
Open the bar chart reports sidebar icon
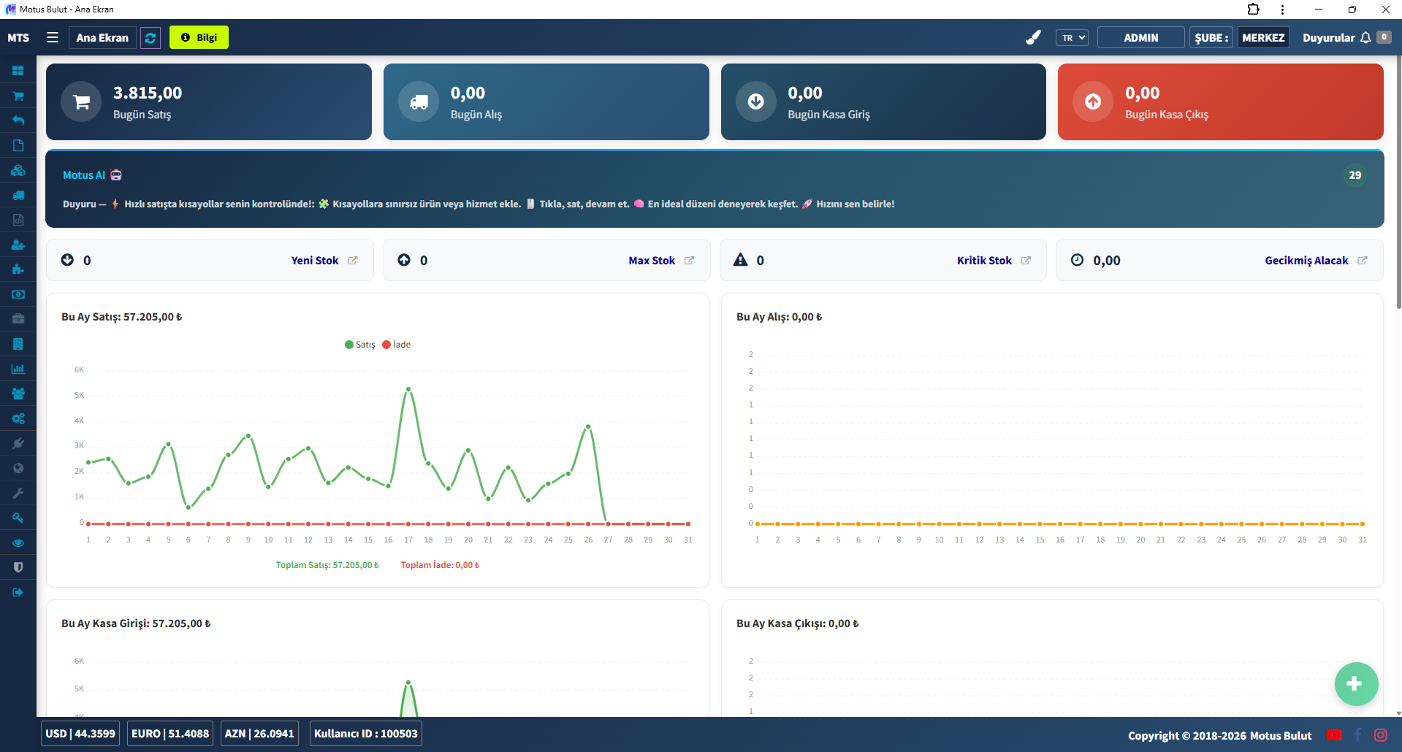(x=18, y=369)
